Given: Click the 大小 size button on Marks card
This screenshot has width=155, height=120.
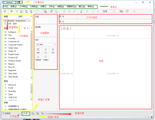Looking at the screenshot, I should 46,50.
